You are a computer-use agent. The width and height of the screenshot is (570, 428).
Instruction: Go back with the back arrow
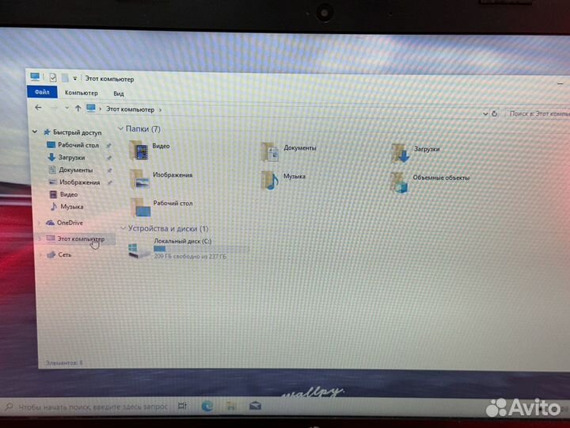pos(38,107)
